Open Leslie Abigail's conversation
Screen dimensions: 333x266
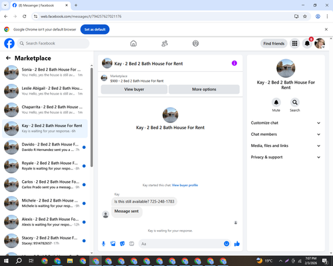45,91
